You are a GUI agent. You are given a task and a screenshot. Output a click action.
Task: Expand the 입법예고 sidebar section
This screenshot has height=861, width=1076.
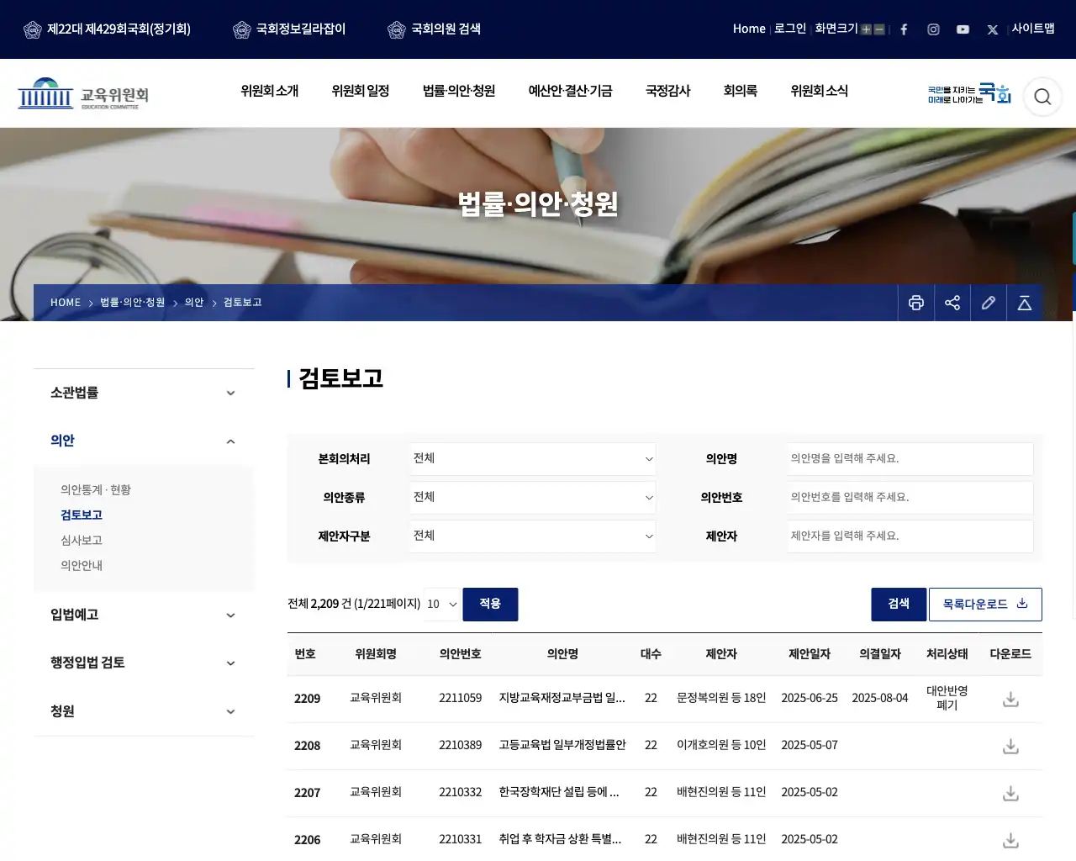pyautogui.click(x=144, y=615)
